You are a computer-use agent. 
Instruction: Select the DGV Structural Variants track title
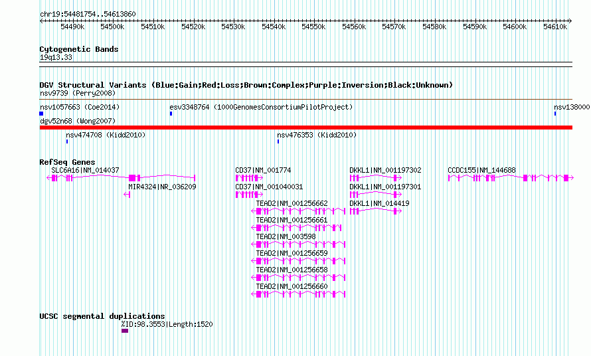click(246, 85)
